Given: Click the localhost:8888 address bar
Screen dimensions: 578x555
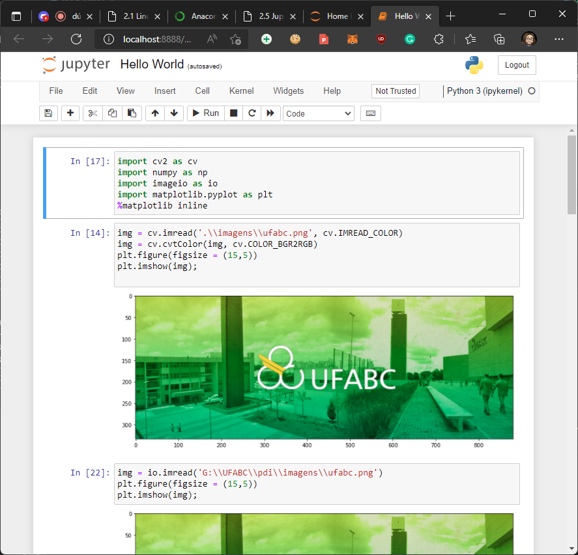Looking at the screenshot, I should click(157, 39).
